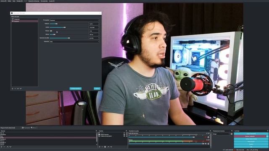Open Filtros button above Escenas panel
This screenshot has height=151, width=269.
tap(34, 128)
